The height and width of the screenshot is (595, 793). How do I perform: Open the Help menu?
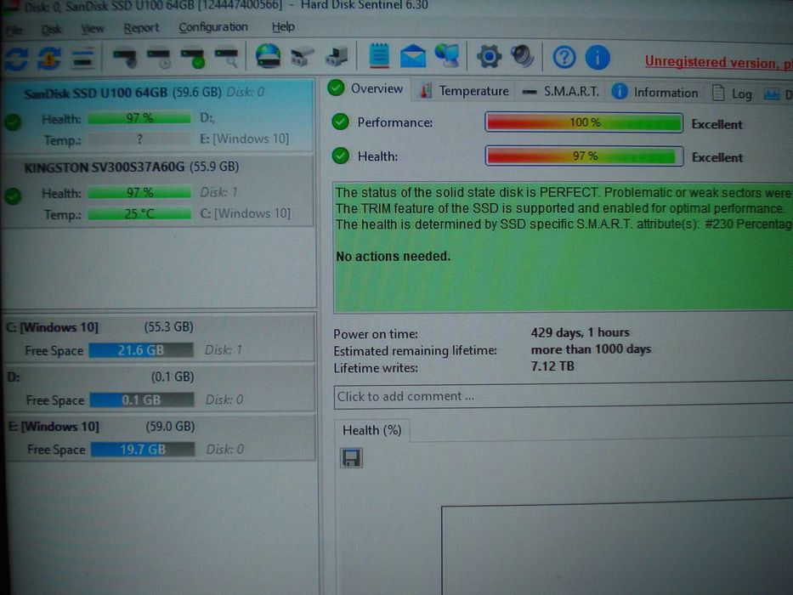(x=283, y=26)
